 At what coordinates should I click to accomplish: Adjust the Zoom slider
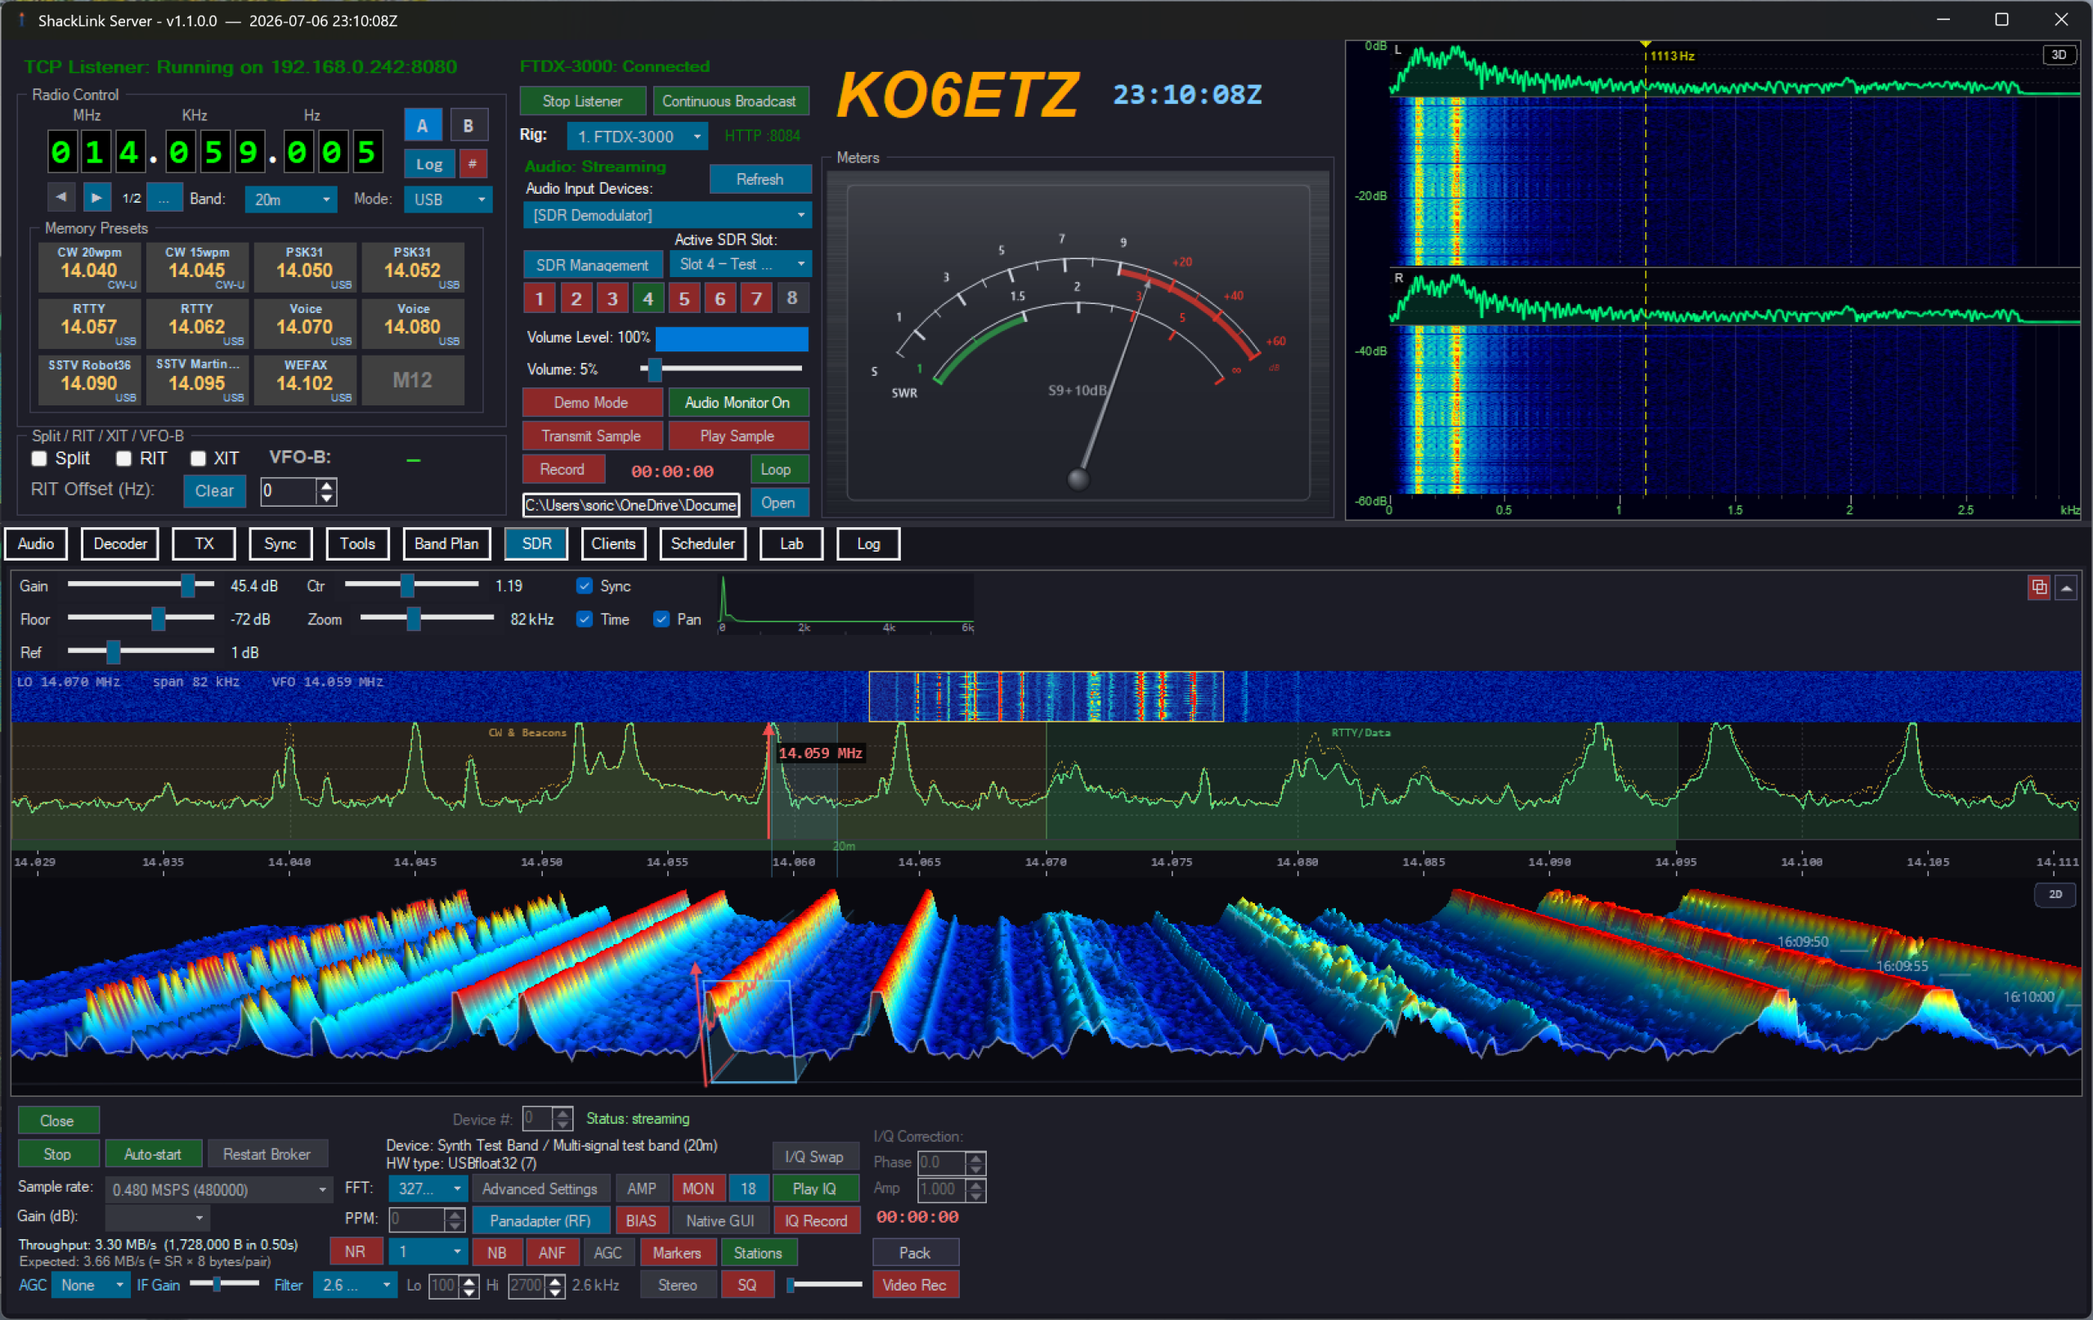(427, 619)
